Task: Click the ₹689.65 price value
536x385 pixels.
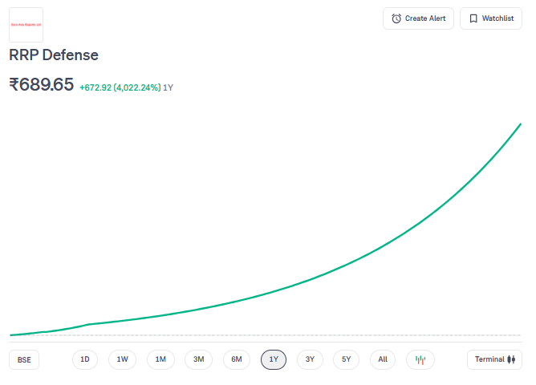Action: pos(42,84)
